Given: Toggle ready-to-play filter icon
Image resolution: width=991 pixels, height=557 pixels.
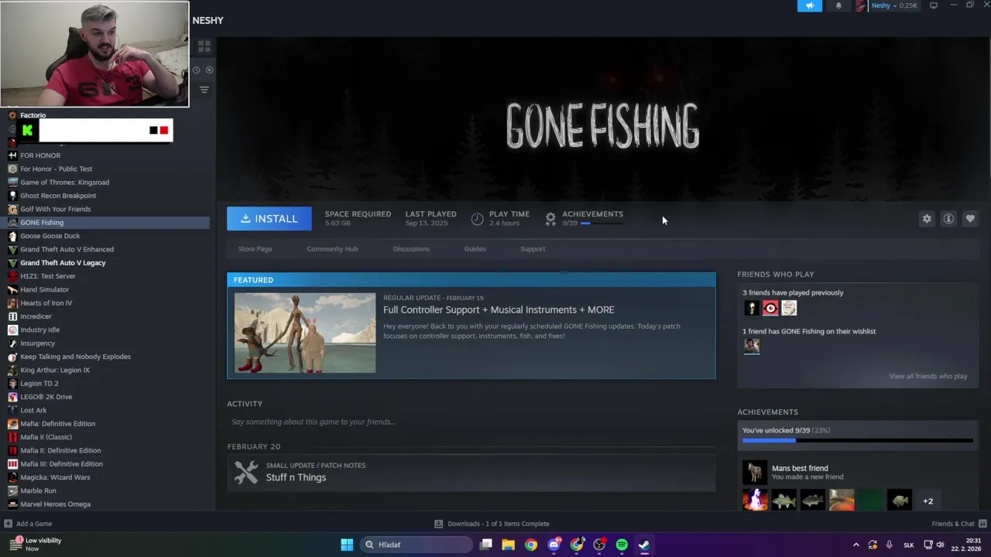Looking at the screenshot, I should click(x=209, y=70).
